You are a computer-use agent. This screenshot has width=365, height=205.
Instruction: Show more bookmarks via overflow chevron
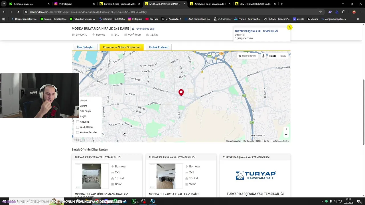pyautogui.click(x=358, y=19)
